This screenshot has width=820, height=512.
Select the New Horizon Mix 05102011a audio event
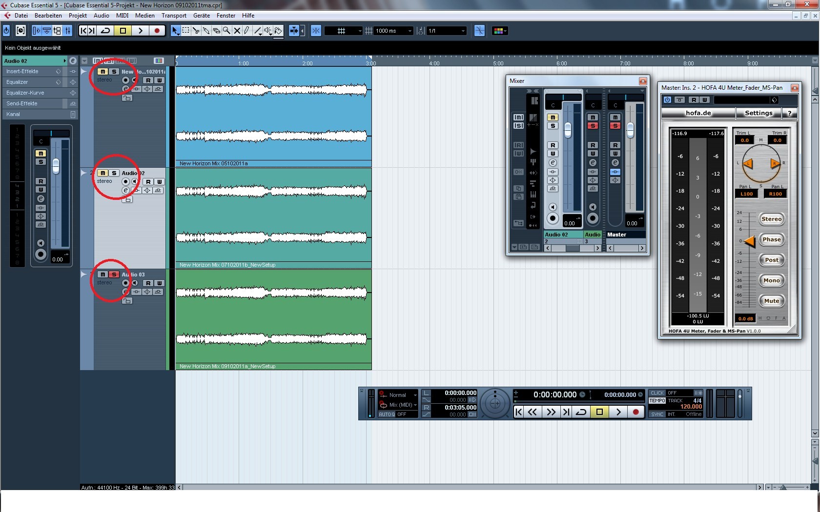click(273, 117)
